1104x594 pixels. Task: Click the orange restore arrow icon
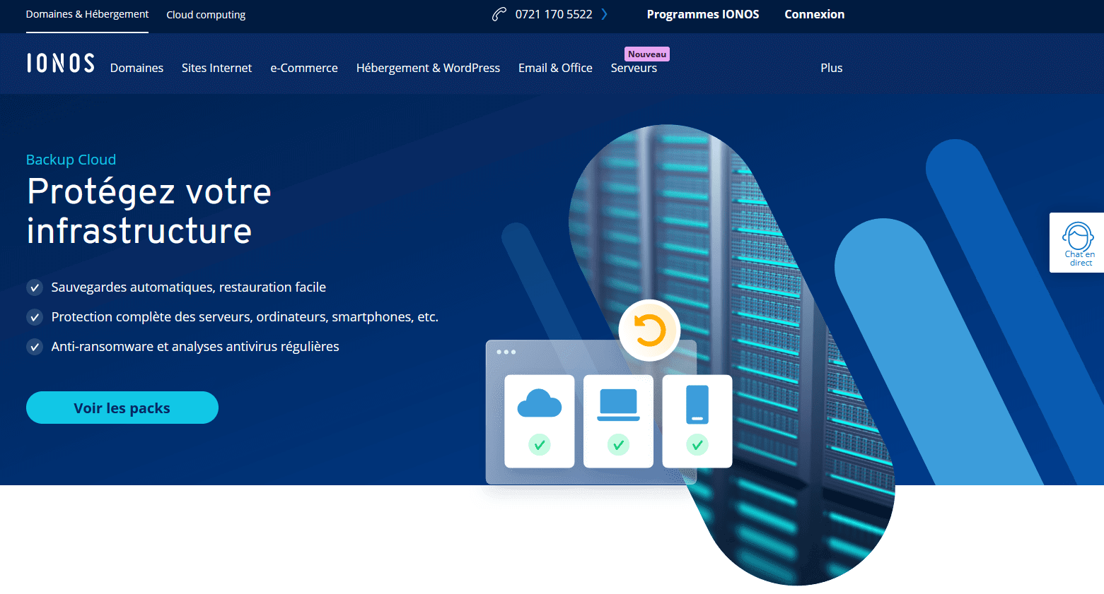[x=649, y=331]
